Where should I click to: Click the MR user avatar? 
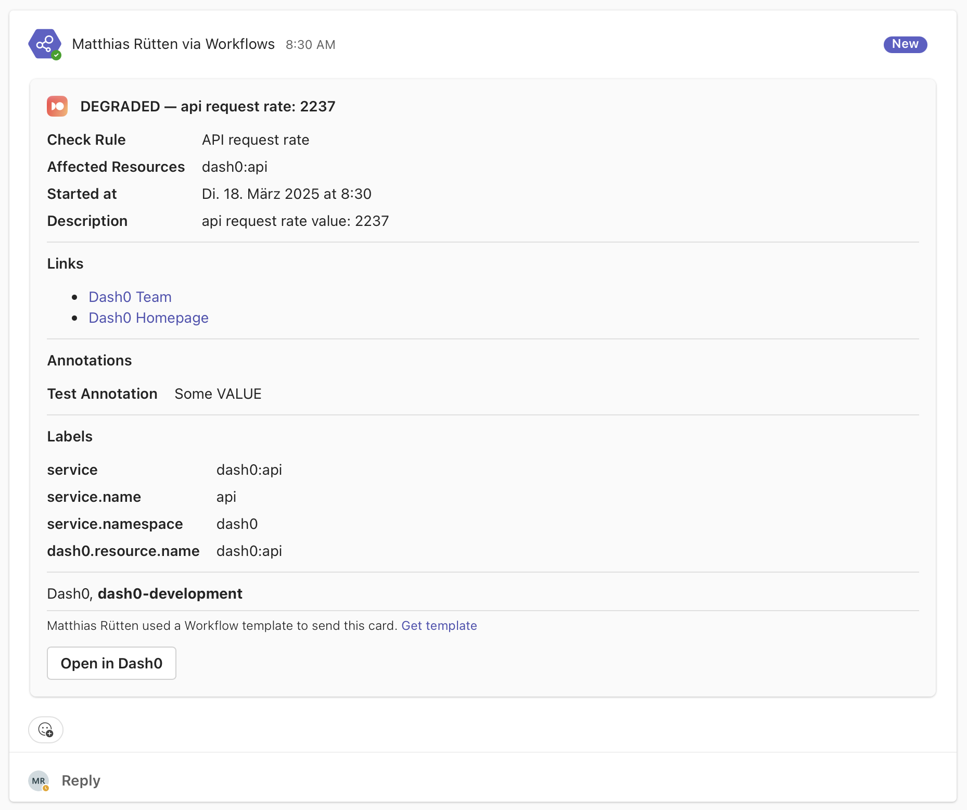tap(39, 781)
